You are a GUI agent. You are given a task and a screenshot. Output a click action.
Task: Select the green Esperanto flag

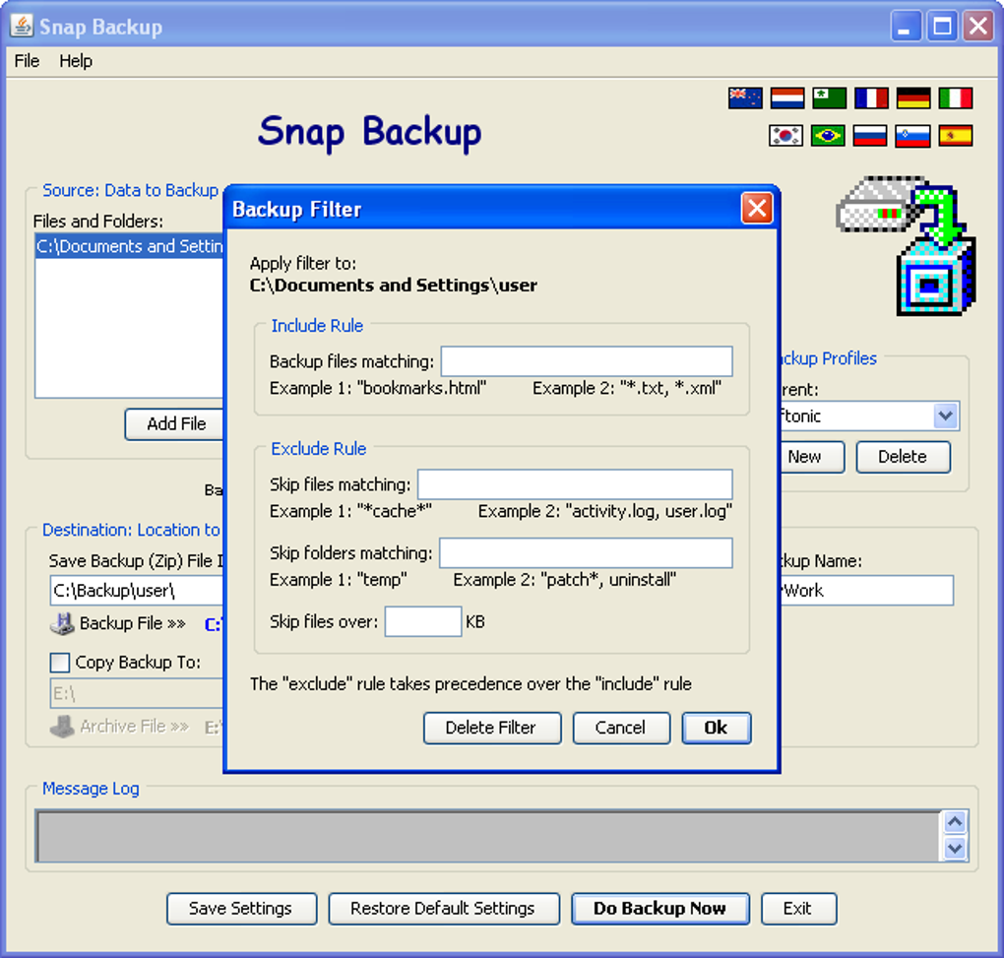(x=829, y=98)
